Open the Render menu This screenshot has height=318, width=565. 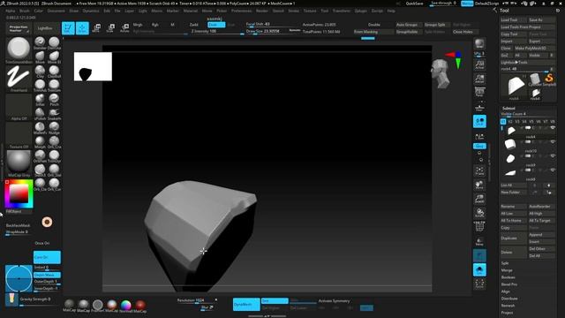click(x=262, y=11)
